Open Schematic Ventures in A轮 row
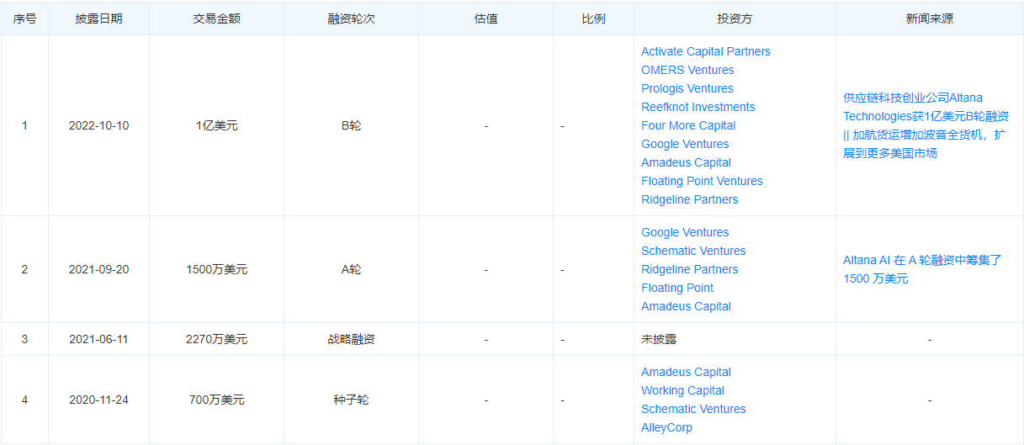Viewport: 1024px width, 445px height. click(693, 251)
